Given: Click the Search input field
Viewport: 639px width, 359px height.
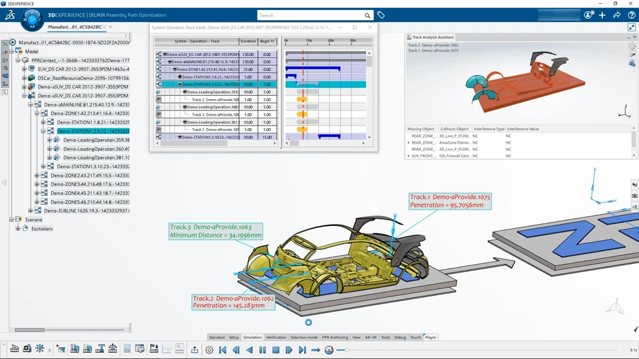Looking at the screenshot, I should pos(311,15).
